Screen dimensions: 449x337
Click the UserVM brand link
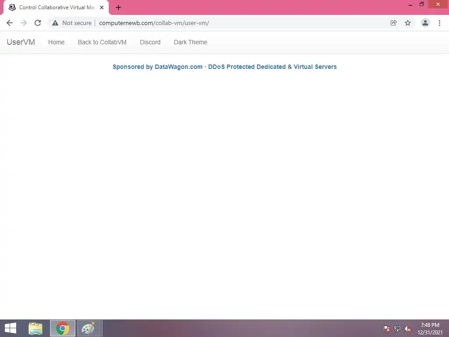[21, 42]
